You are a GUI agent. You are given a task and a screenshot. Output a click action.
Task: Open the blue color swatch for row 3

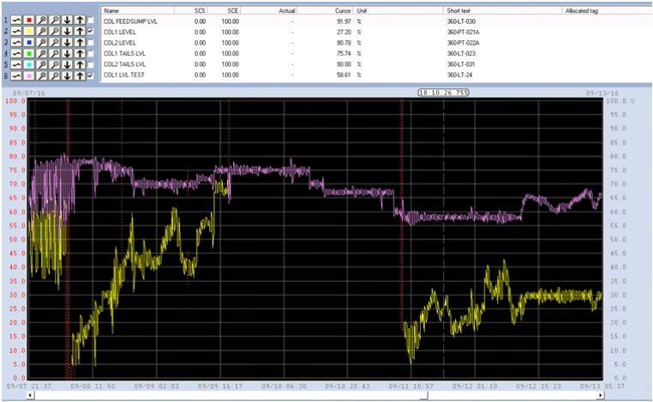[29, 43]
